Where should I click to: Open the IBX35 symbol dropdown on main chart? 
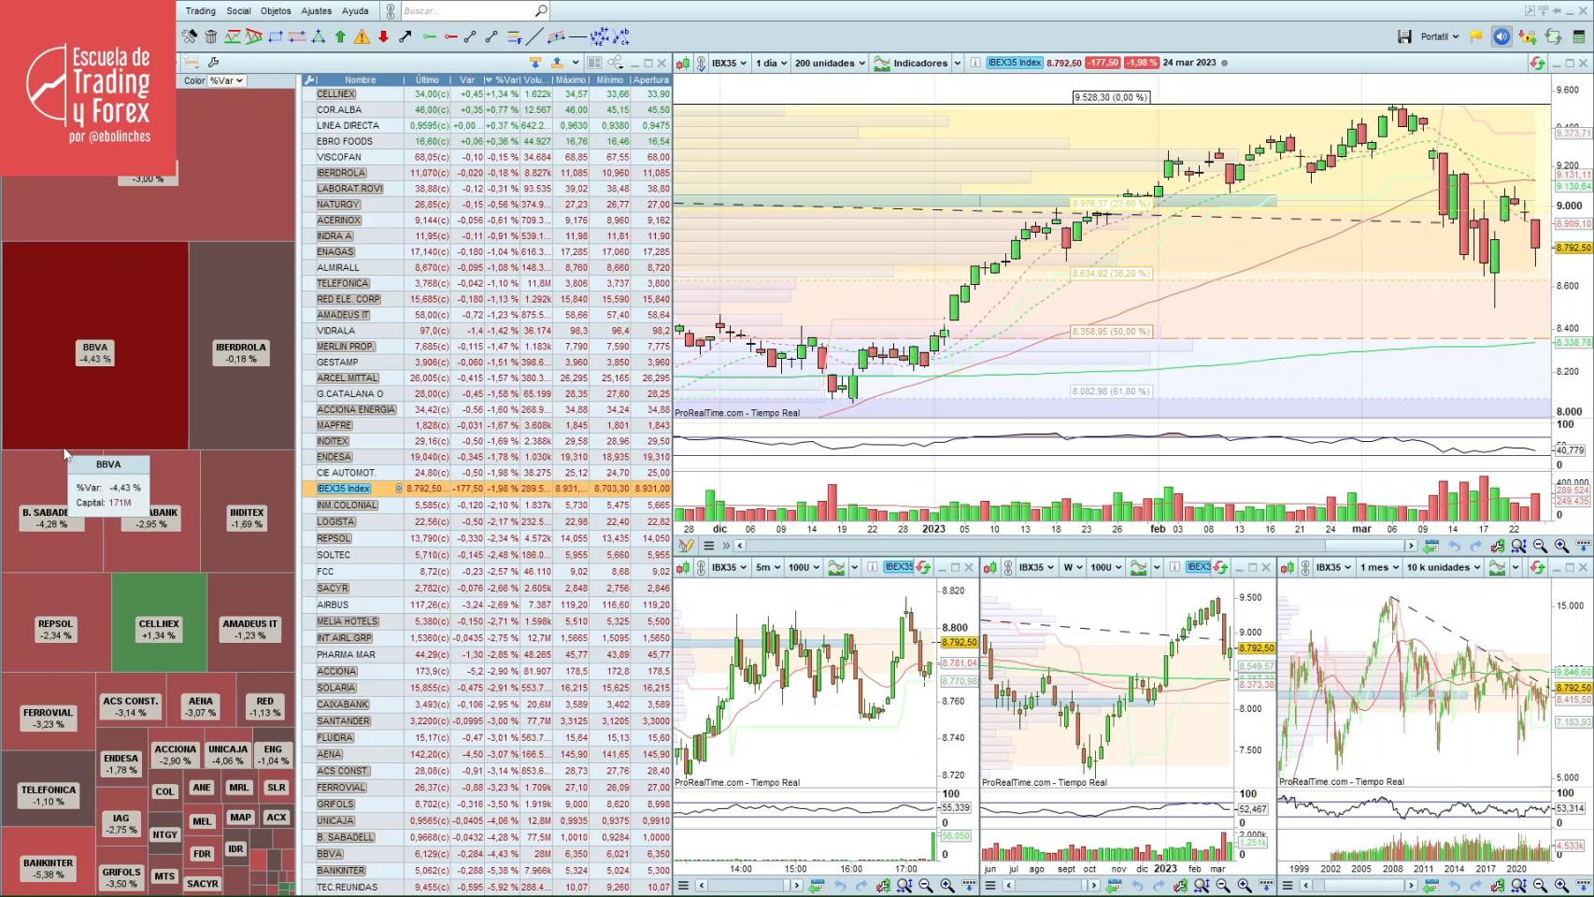point(729,63)
